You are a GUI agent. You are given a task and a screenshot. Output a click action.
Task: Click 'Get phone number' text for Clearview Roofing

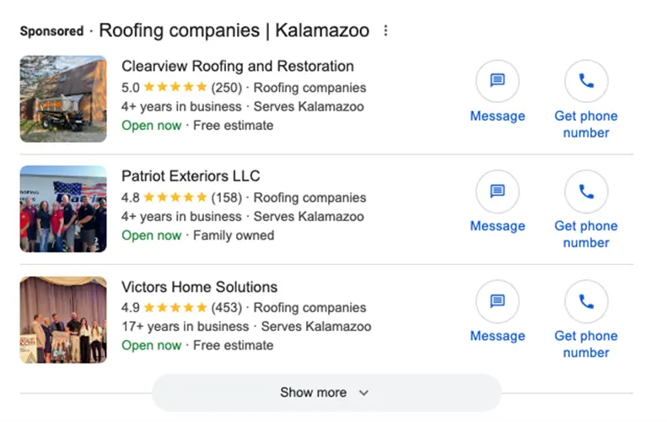[x=586, y=124]
